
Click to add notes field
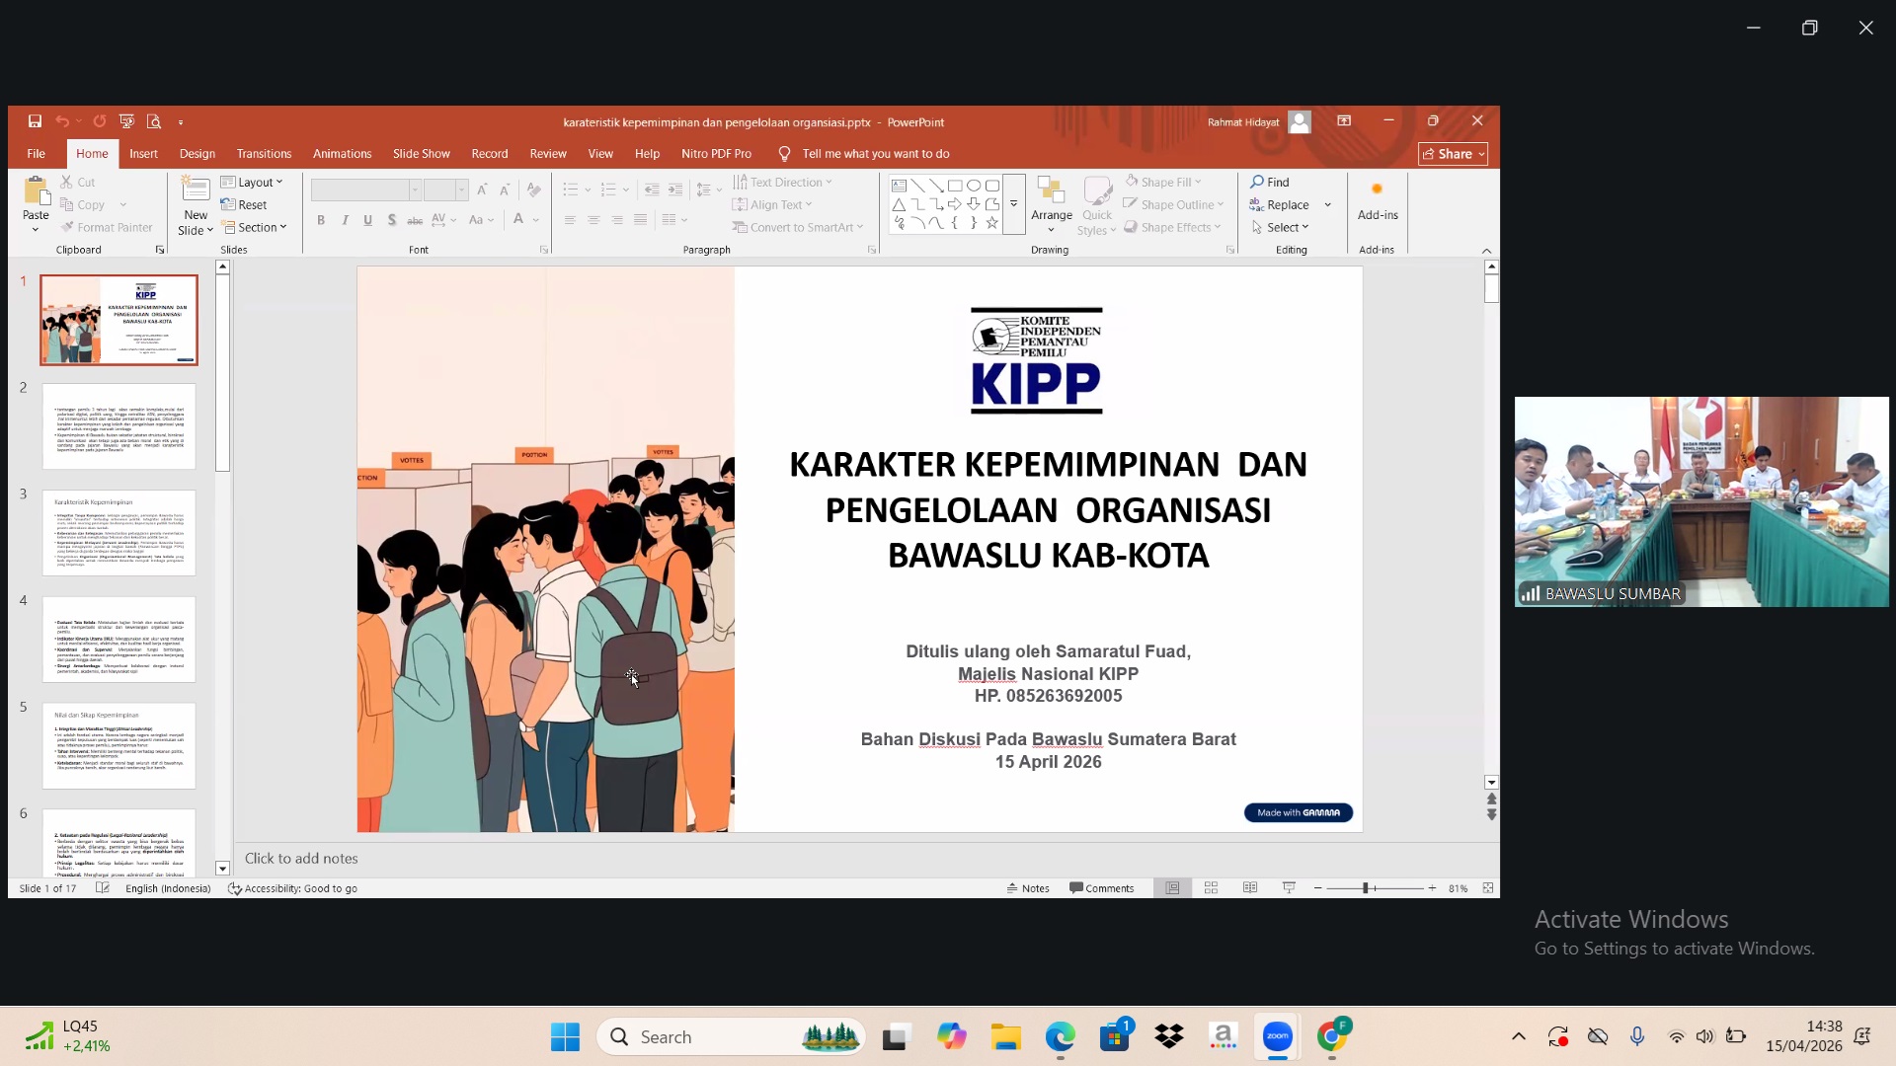pyautogui.click(x=859, y=859)
